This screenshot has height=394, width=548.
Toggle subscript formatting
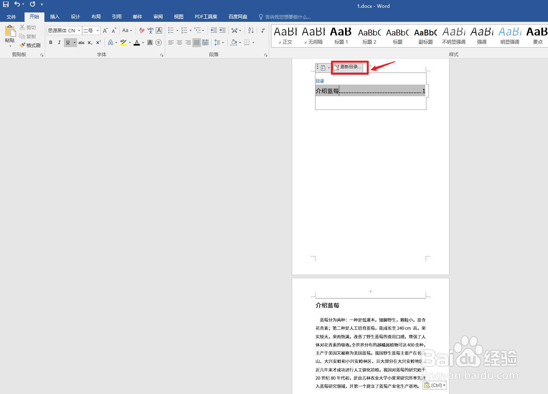pyautogui.click(x=90, y=42)
